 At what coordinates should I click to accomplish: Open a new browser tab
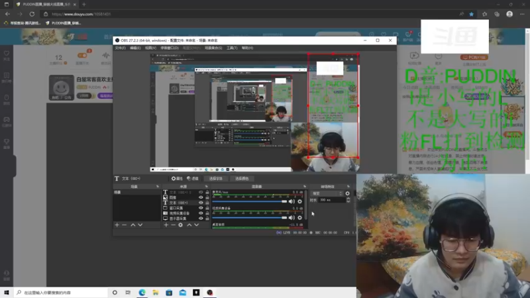pos(84,5)
